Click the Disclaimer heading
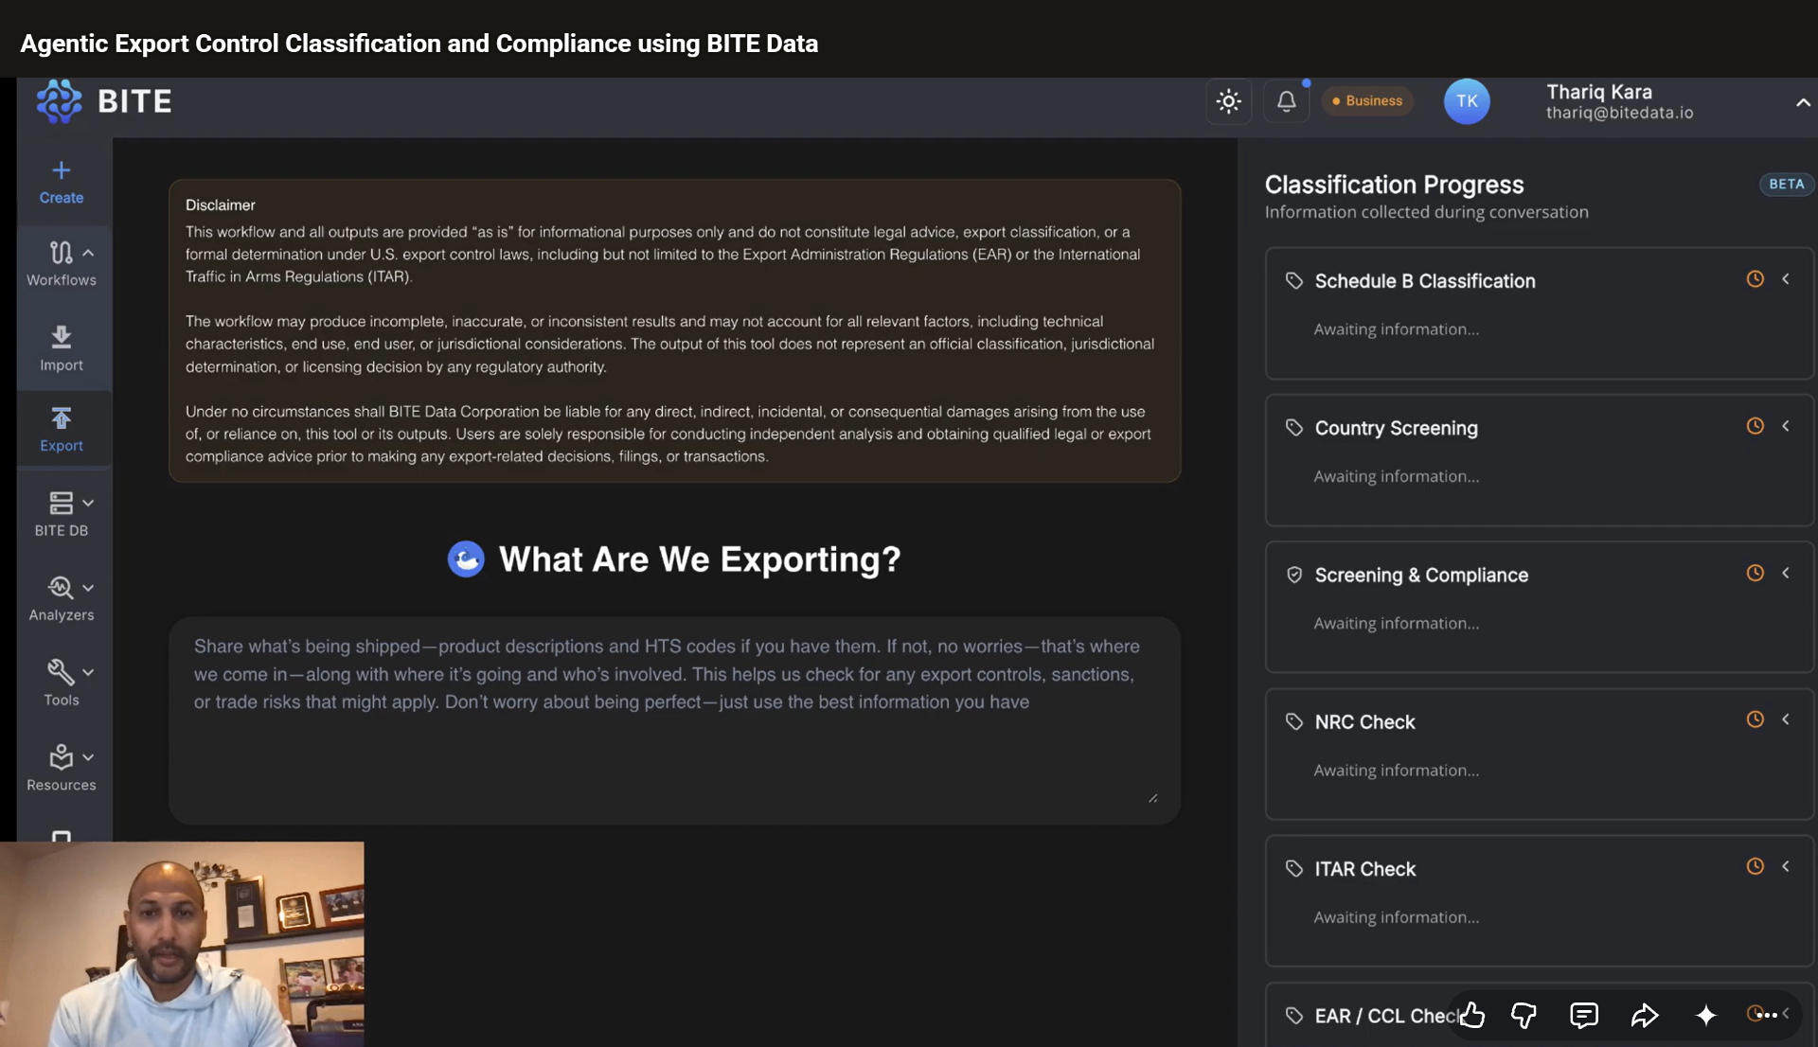The height and width of the screenshot is (1047, 1818). pos(220,204)
